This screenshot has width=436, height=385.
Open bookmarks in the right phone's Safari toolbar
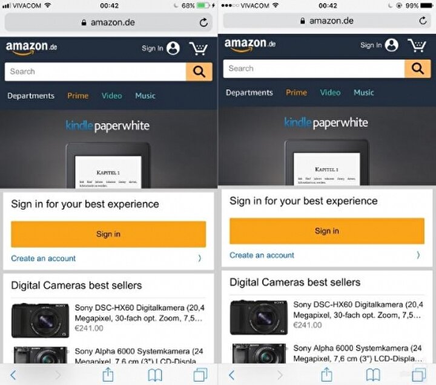click(373, 375)
